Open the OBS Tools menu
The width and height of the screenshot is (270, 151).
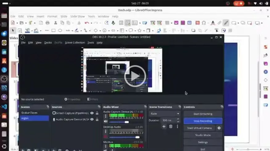91,43
